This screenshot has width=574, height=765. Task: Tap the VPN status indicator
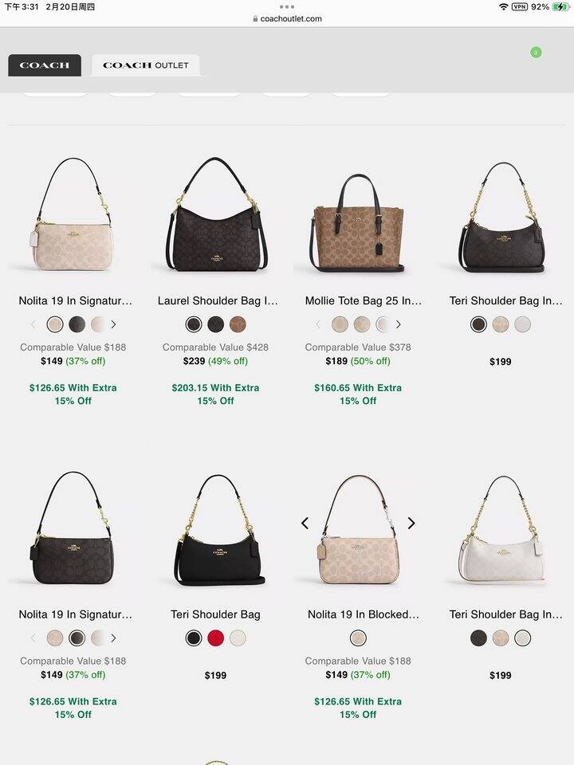pyautogui.click(x=520, y=7)
